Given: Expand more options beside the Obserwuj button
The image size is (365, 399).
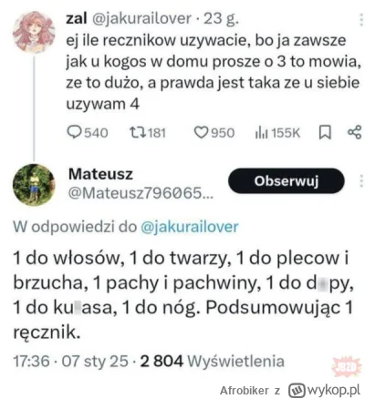Looking at the screenshot, I should point(360,181).
